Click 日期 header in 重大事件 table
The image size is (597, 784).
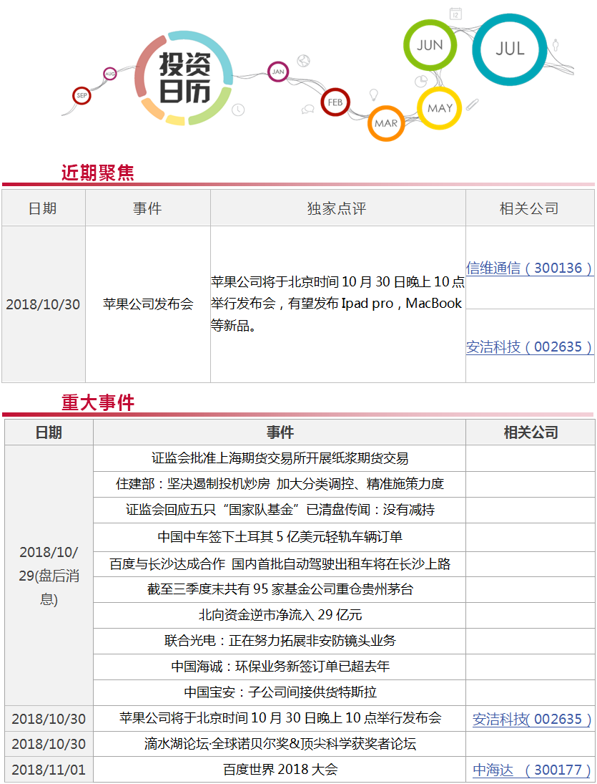49,432
